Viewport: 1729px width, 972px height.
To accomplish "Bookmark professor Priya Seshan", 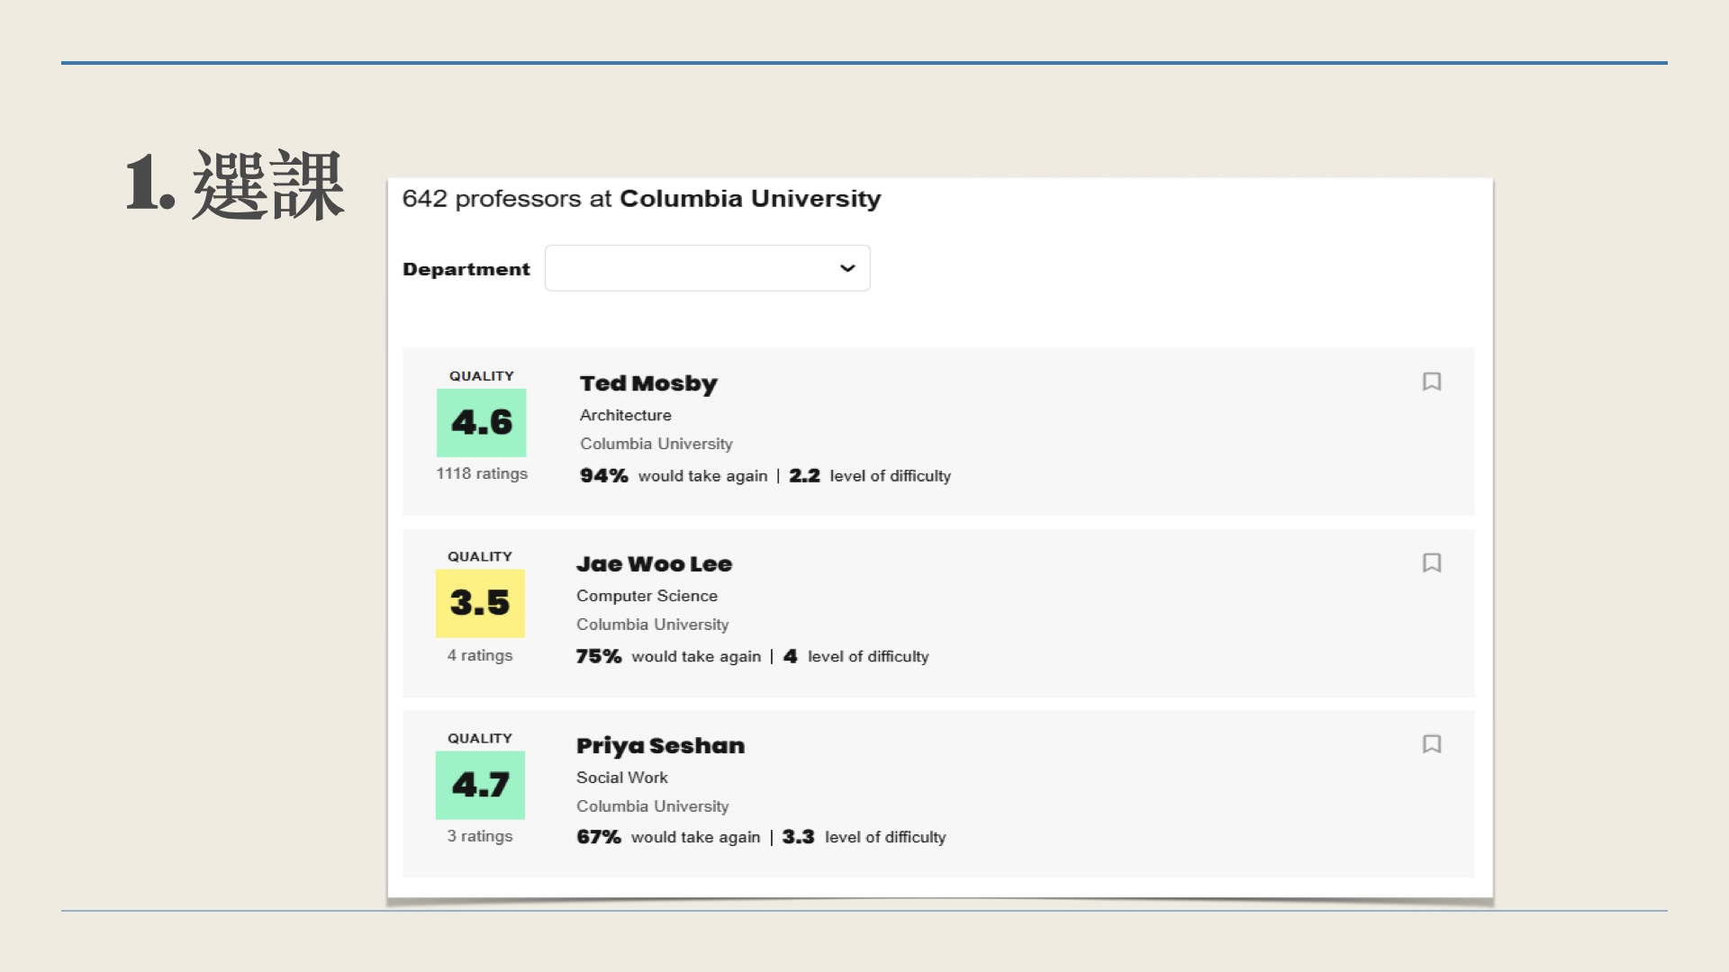I will pos(1432,744).
